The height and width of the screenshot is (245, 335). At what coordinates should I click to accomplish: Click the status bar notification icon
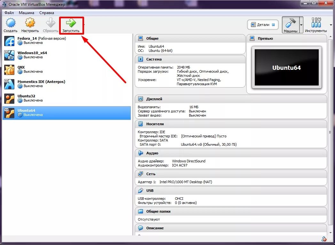point(324,239)
